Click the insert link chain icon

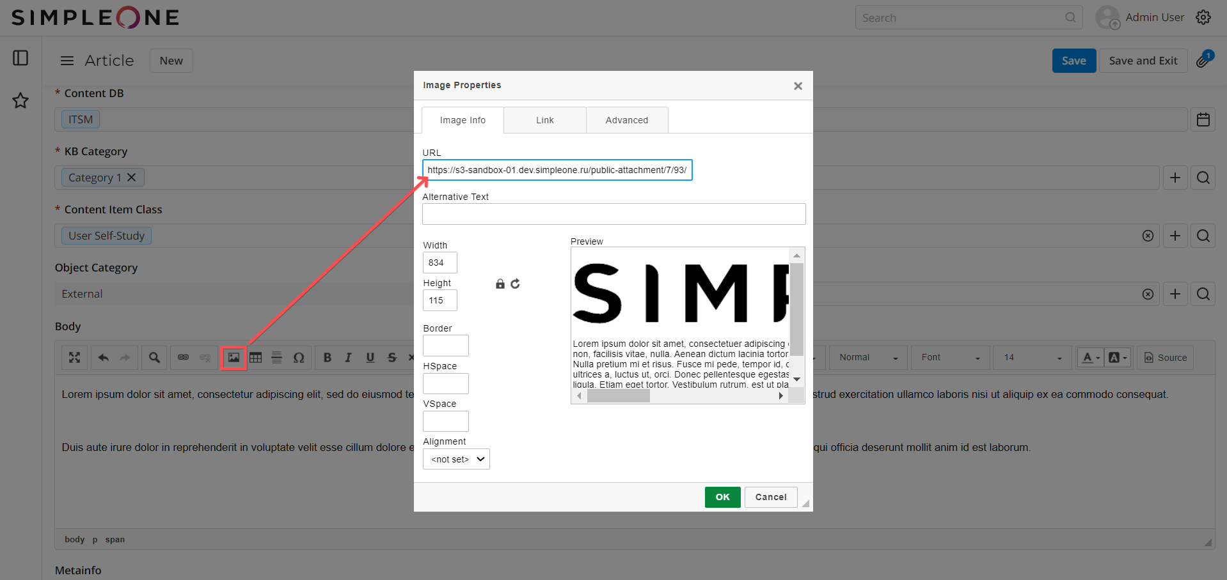pyautogui.click(x=183, y=358)
